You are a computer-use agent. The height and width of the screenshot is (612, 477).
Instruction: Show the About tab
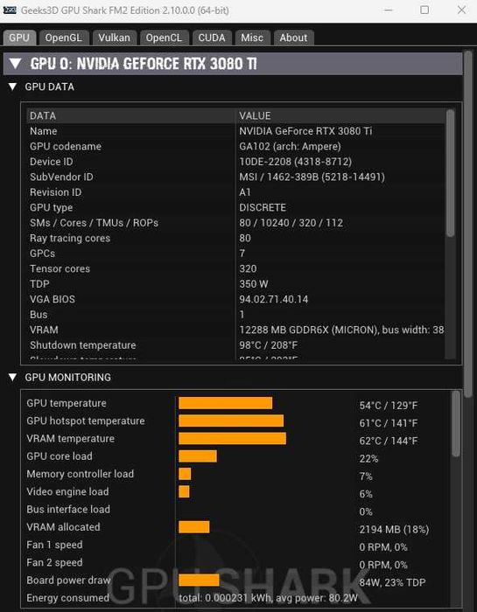point(293,38)
